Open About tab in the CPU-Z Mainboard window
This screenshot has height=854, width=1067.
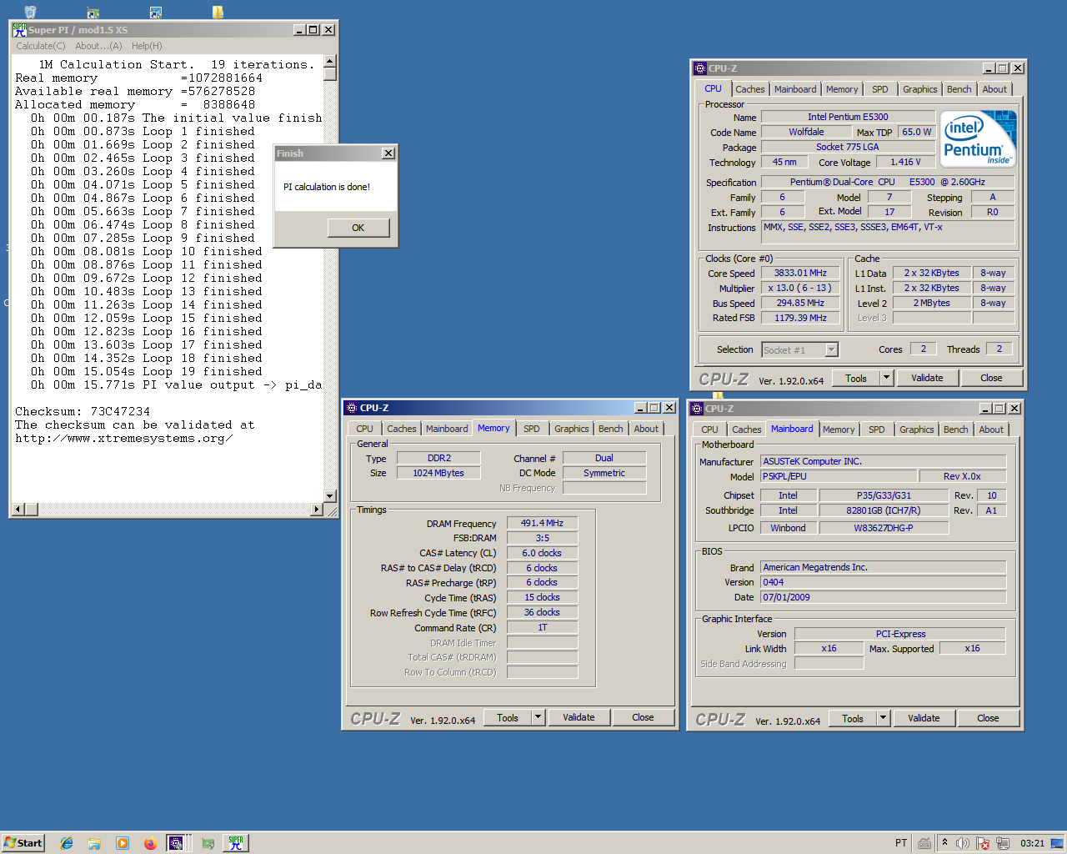point(991,430)
